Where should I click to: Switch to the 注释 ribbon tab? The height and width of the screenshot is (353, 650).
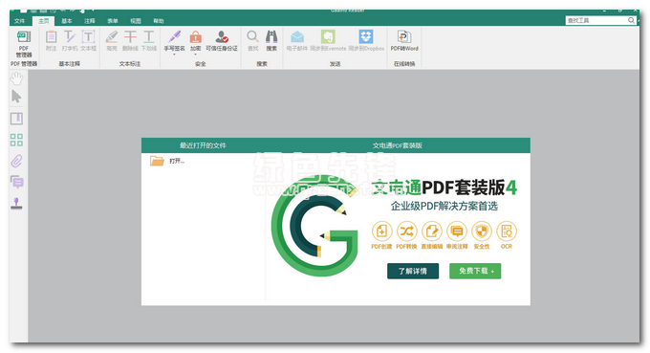point(90,21)
